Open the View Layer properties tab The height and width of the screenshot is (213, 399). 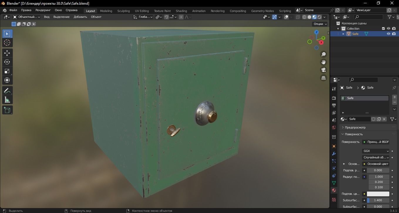point(334,113)
